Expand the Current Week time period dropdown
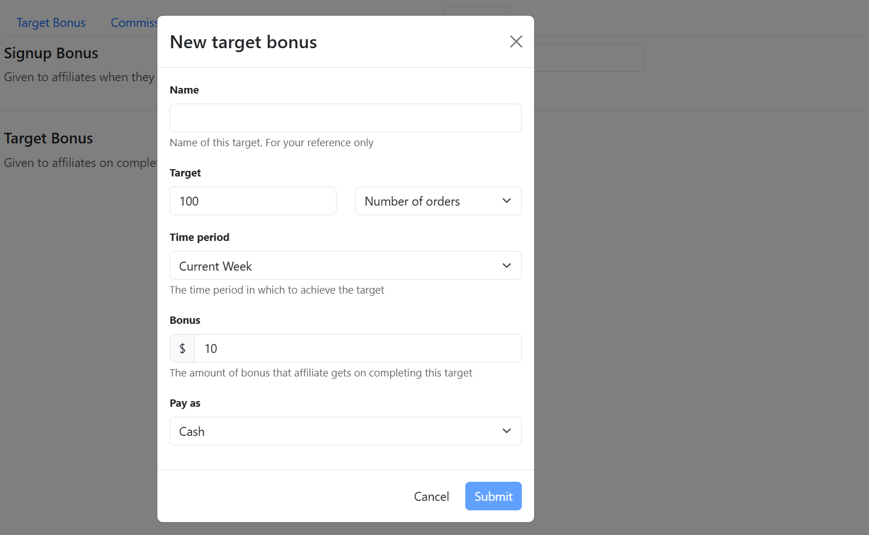Viewport: 869px width, 535px height. click(345, 266)
